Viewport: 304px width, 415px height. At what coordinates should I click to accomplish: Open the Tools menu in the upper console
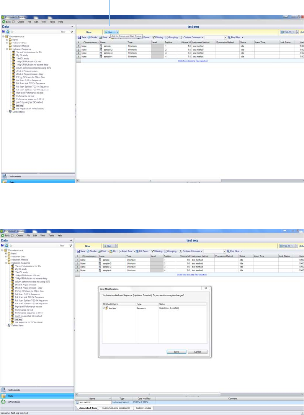[52, 22]
